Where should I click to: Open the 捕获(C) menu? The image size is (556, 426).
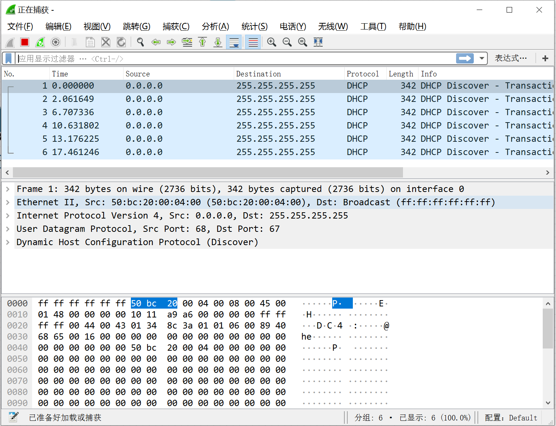176,27
